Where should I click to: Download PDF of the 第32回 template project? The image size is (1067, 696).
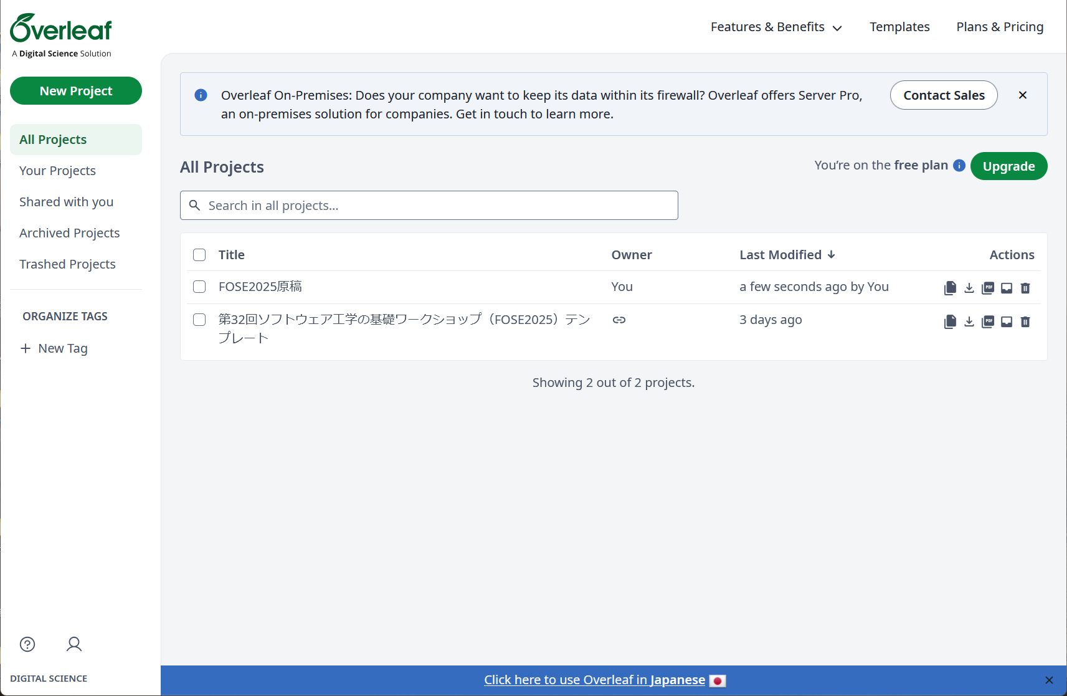click(988, 322)
